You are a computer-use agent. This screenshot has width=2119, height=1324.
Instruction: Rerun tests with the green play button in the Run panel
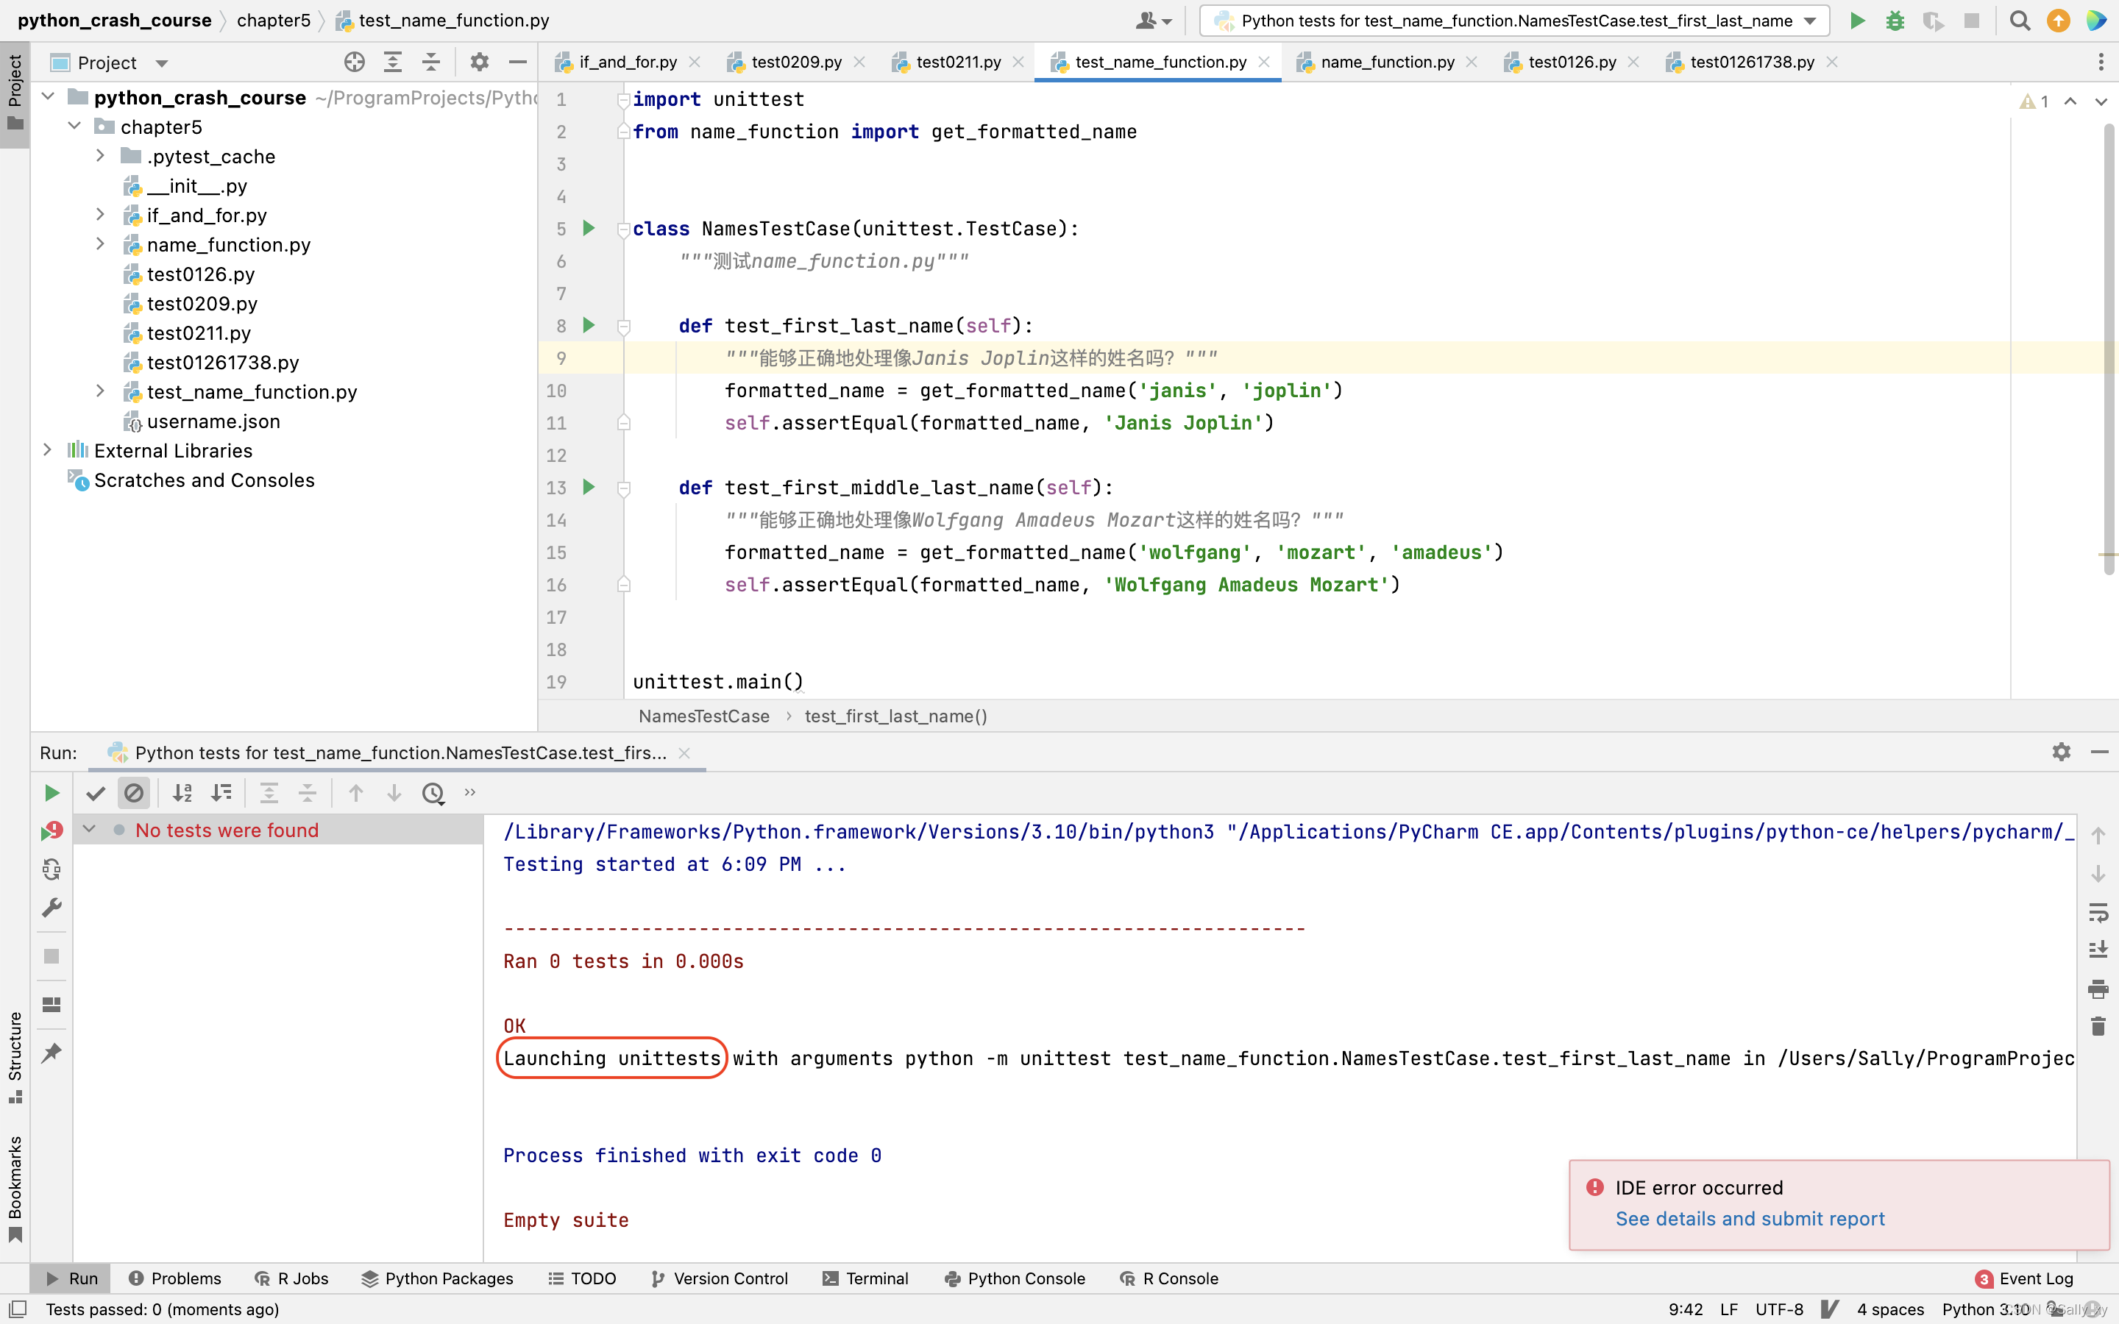click(52, 792)
